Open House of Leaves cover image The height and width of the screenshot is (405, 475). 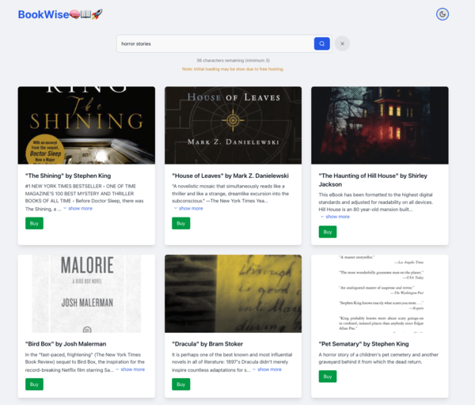pyautogui.click(x=233, y=125)
